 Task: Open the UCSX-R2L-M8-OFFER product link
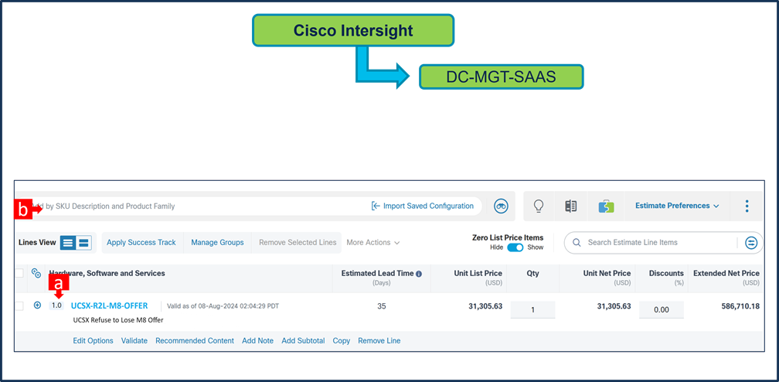109,306
